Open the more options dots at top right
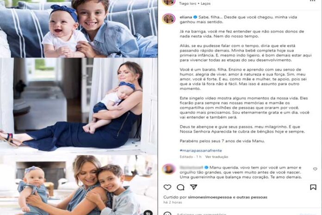Viewport: 322px width, 215px height. 312,1
